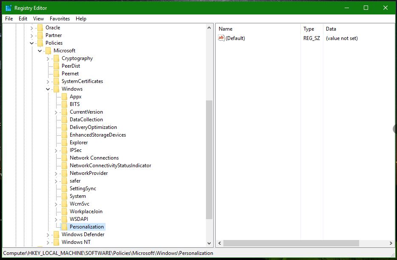Expand the Windows Defender key
Image resolution: width=397 pixels, height=260 pixels.
click(x=48, y=235)
